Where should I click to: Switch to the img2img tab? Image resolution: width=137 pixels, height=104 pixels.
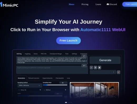tap(27, 54)
